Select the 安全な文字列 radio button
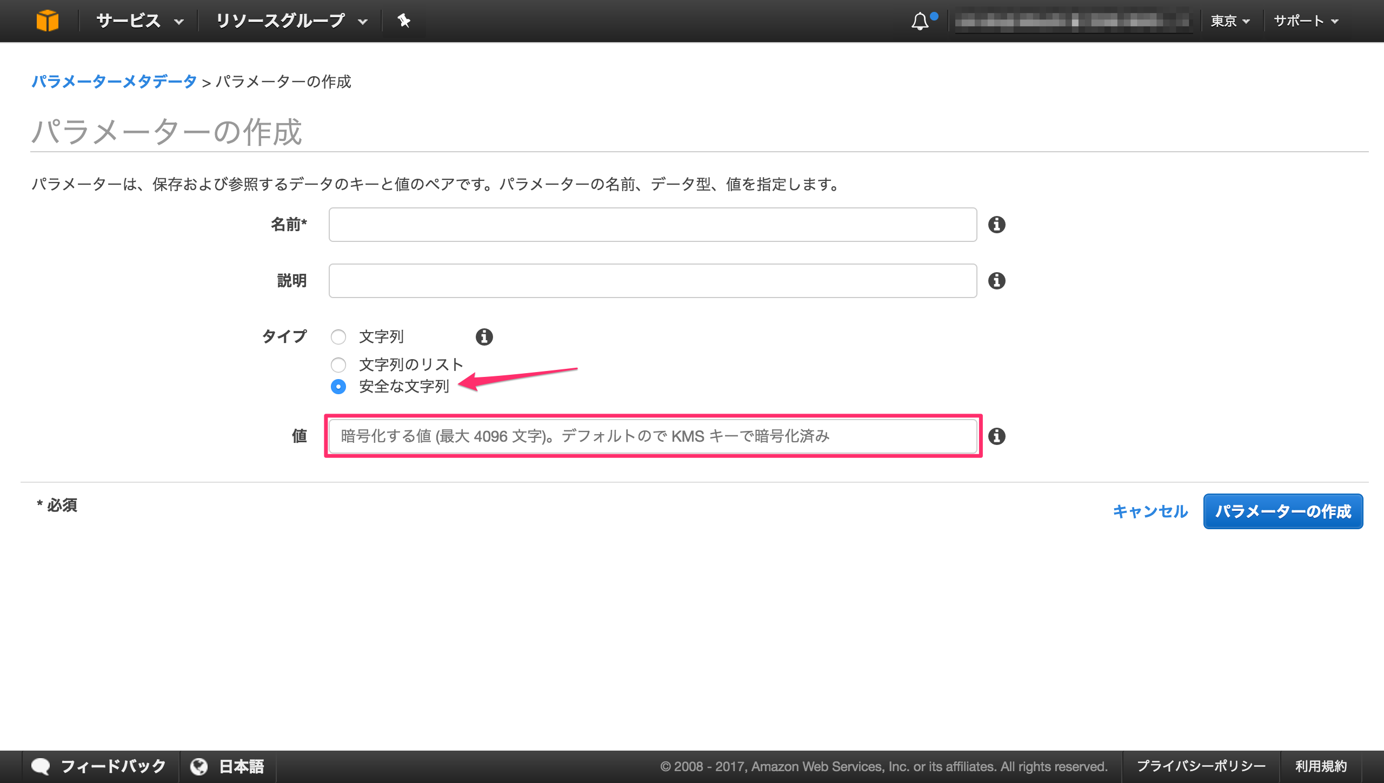Screen dimensions: 1384x783 pyautogui.click(x=339, y=387)
